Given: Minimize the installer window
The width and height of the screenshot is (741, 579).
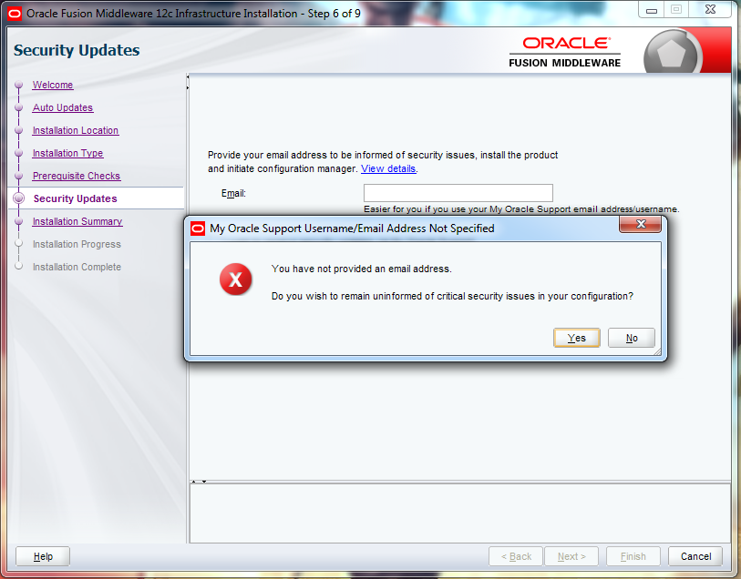Looking at the screenshot, I should point(652,10).
